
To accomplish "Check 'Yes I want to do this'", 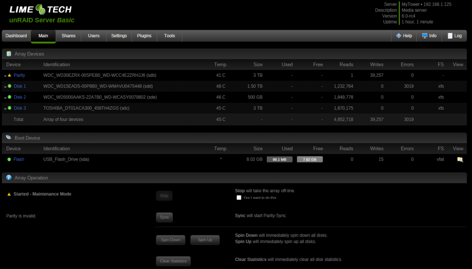I will point(239,197).
